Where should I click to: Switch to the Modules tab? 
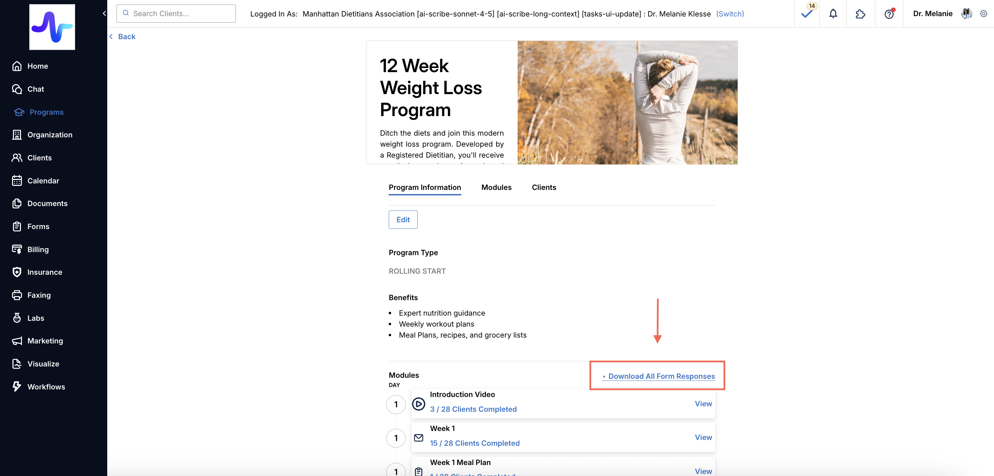click(496, 187)
